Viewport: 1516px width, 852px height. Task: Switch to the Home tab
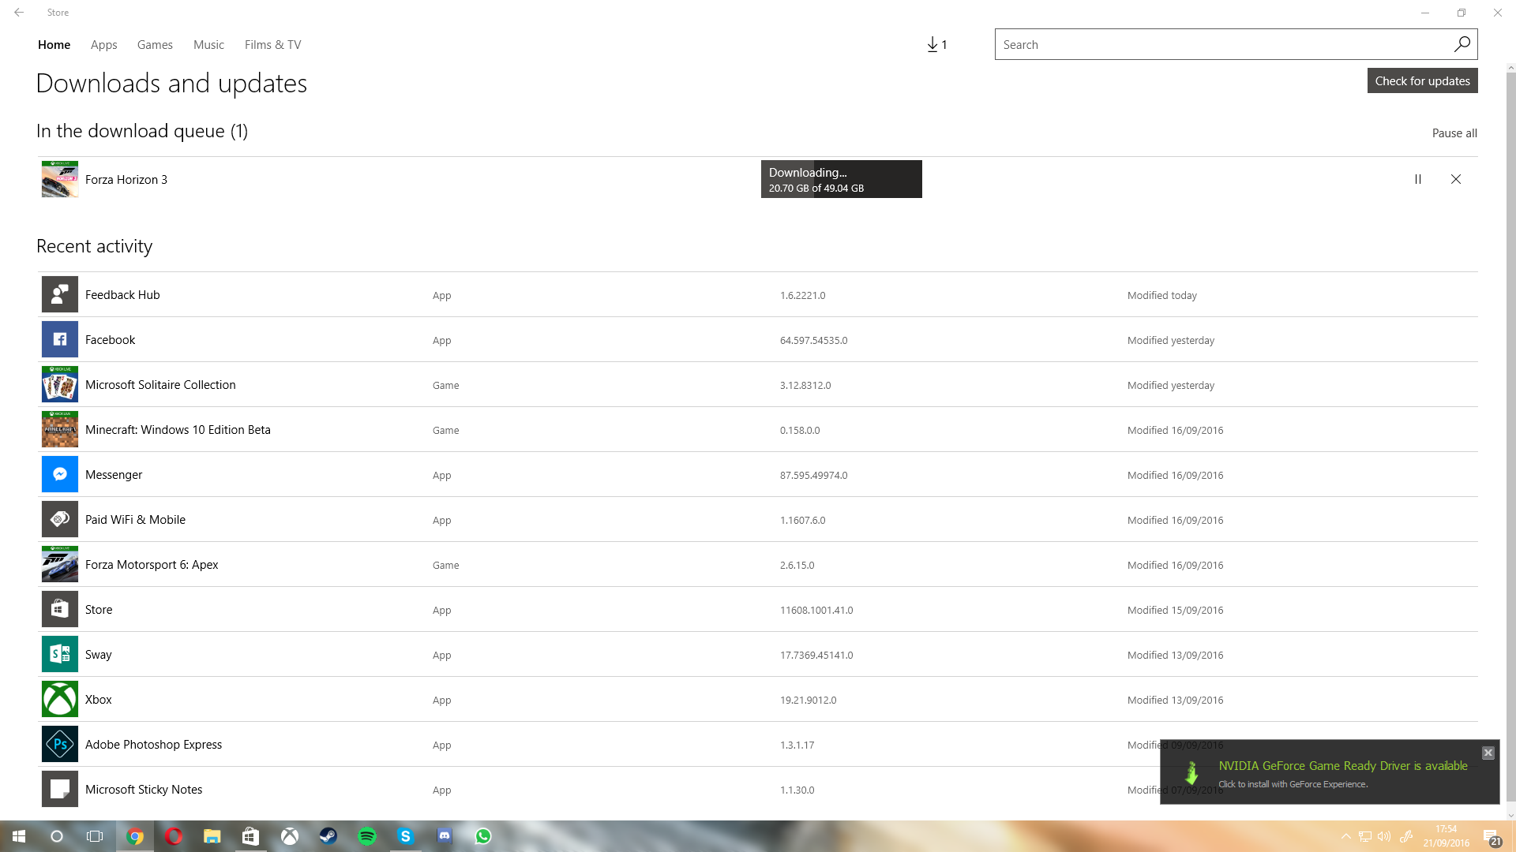pos(54,45)
